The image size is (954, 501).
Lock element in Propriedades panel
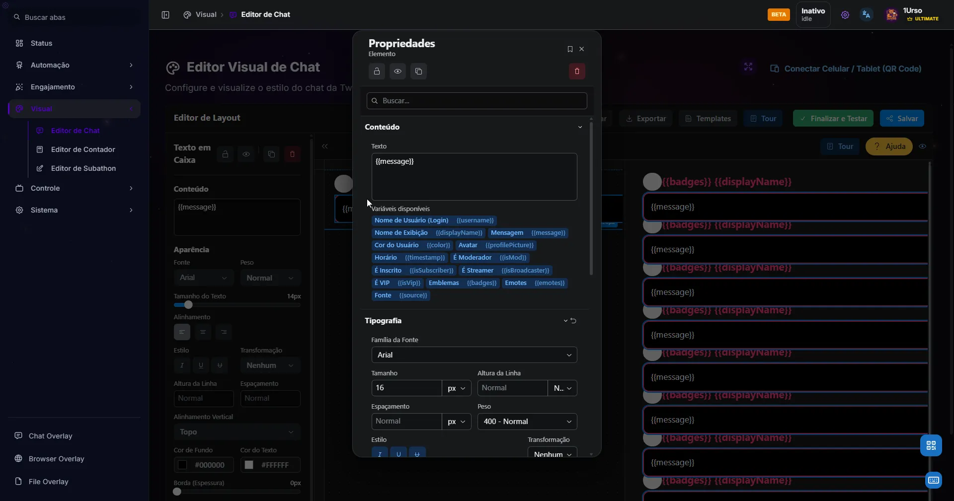click(377, 72)
